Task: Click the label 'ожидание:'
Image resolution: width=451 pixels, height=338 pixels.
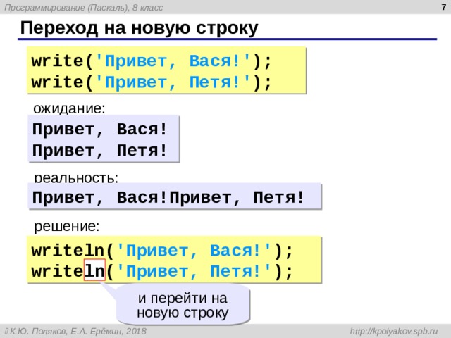Action: pos(69,108)
